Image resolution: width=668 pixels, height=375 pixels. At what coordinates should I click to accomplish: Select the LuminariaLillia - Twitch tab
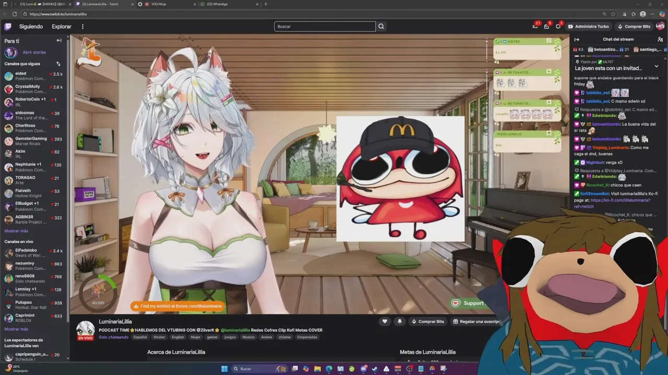[x=104, y=4]
